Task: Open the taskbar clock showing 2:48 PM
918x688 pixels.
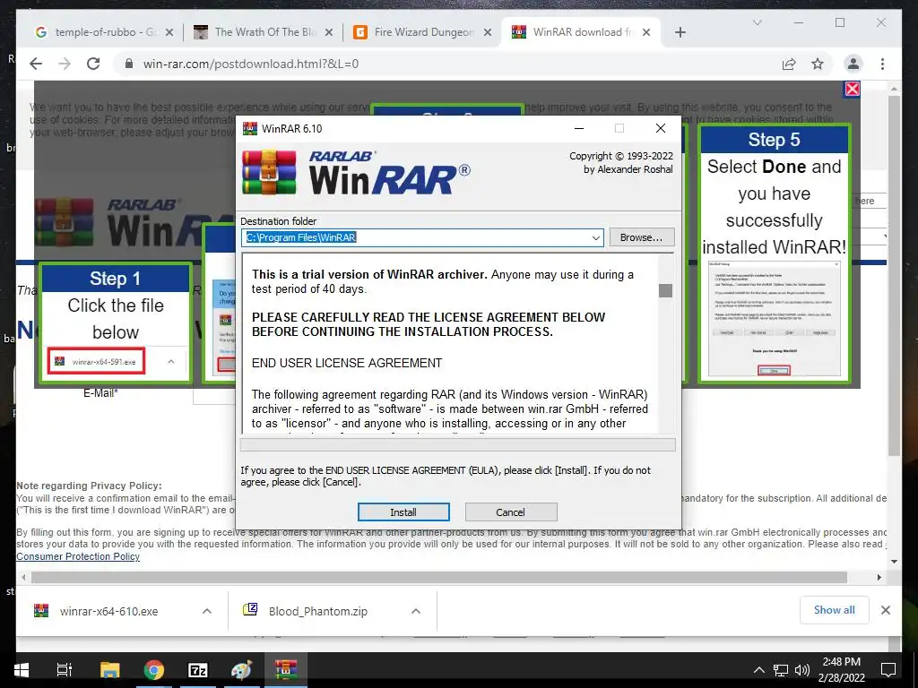Action: [841, 670]
